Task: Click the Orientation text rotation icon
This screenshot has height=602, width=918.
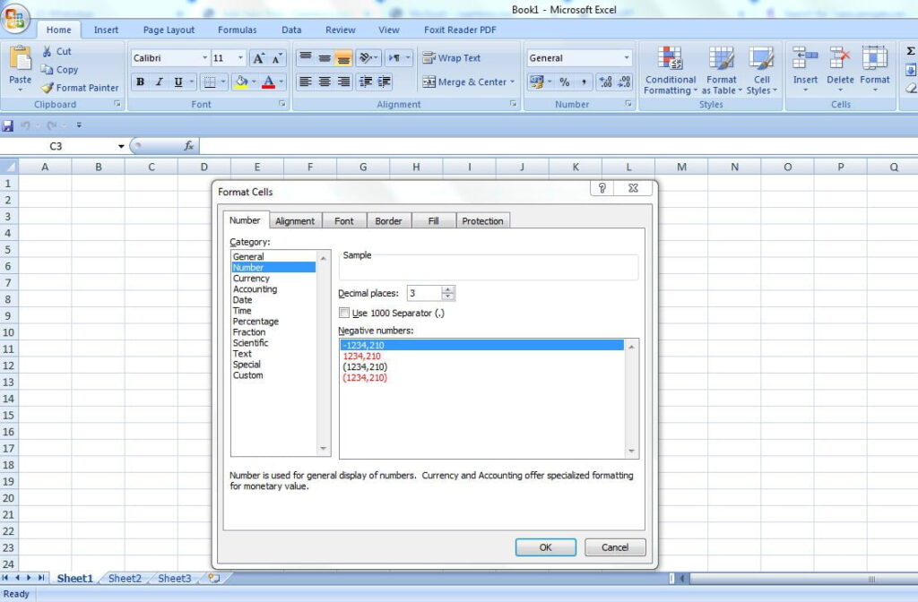Action: tap(366, 57)
